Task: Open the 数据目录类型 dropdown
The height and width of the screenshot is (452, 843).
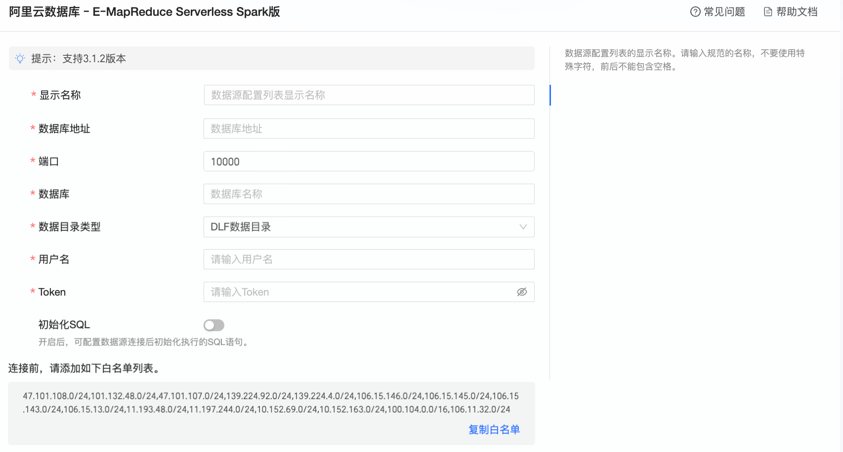Action: 369,227
